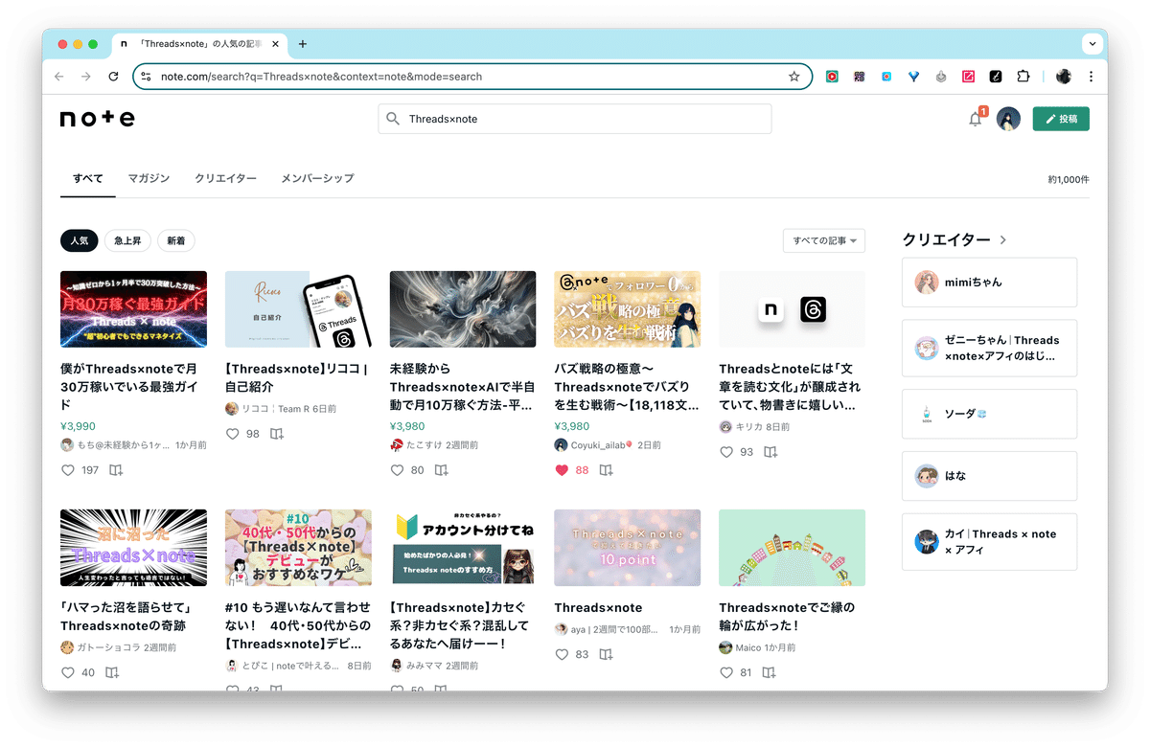Image resolution: width=1150 pixels, height=747 pixels.
Task: Expand the クリエイター section via its chevron
Action: point(1004,239)
